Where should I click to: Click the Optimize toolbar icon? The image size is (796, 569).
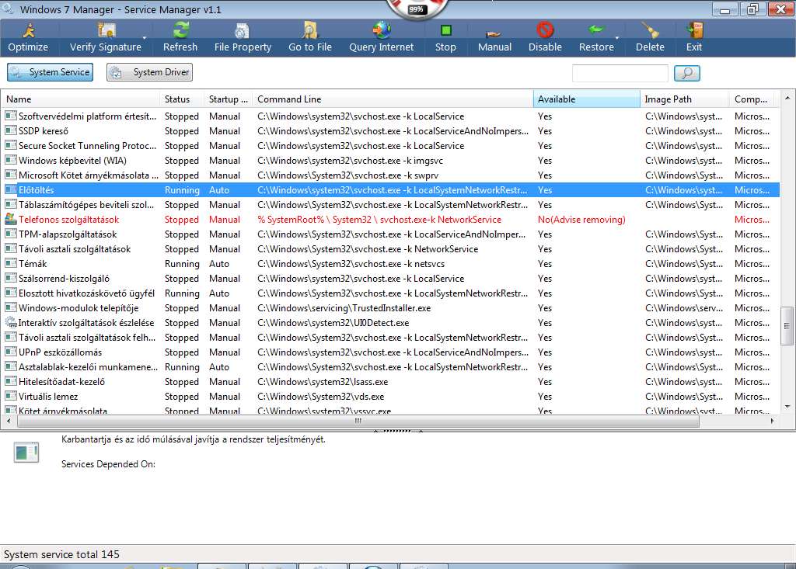(29, 31)
